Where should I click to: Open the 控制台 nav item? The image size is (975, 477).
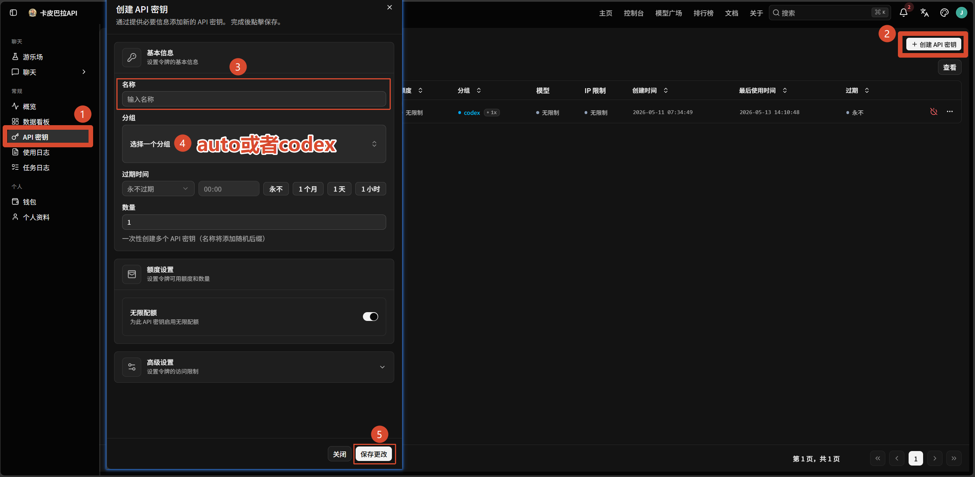point(633,13)
